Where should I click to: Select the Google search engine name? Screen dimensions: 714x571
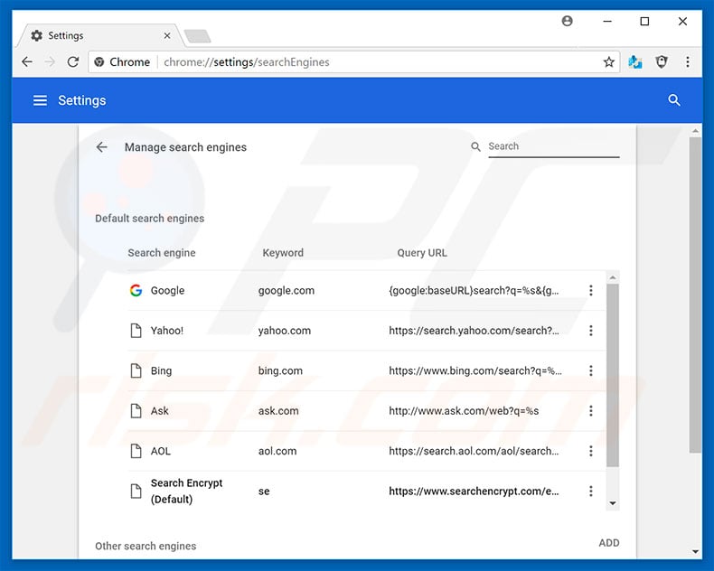(x=167, y=291)
